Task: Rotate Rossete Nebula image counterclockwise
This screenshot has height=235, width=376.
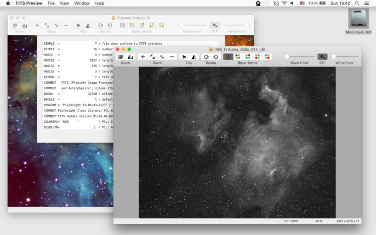Action: (110, 25)
